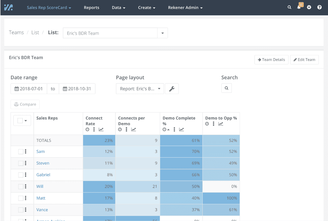Open the select-all dropdown in table header
Image resolution: width=328 pixels, height=221 pixels.
(x=22, y=121)
